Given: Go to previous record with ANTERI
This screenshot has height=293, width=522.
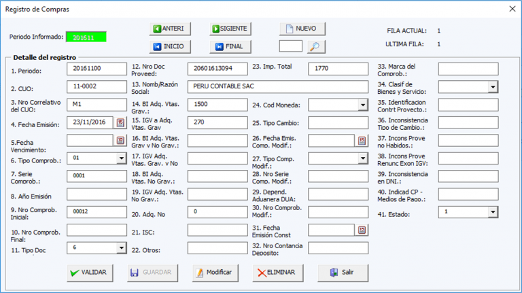Looking at the screenshot, I should pyautogui.click(x=171, y=29).
